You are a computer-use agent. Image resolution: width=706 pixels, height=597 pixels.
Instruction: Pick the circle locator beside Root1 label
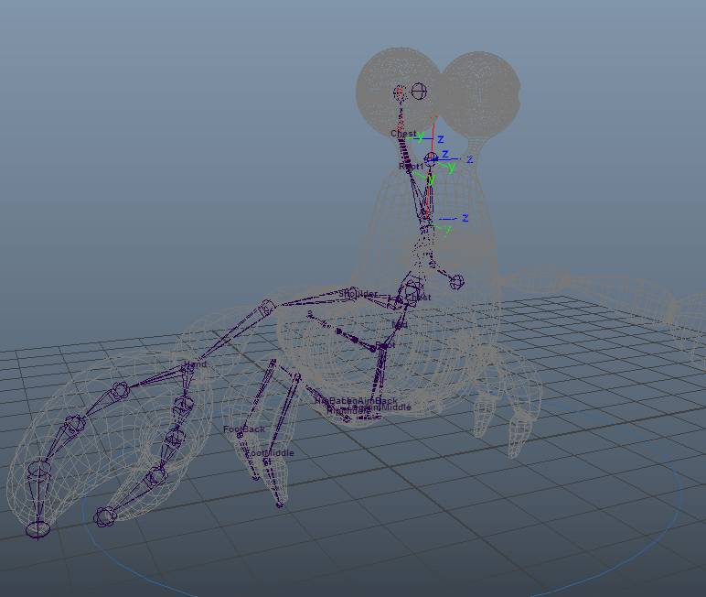(x=431, y=157)
